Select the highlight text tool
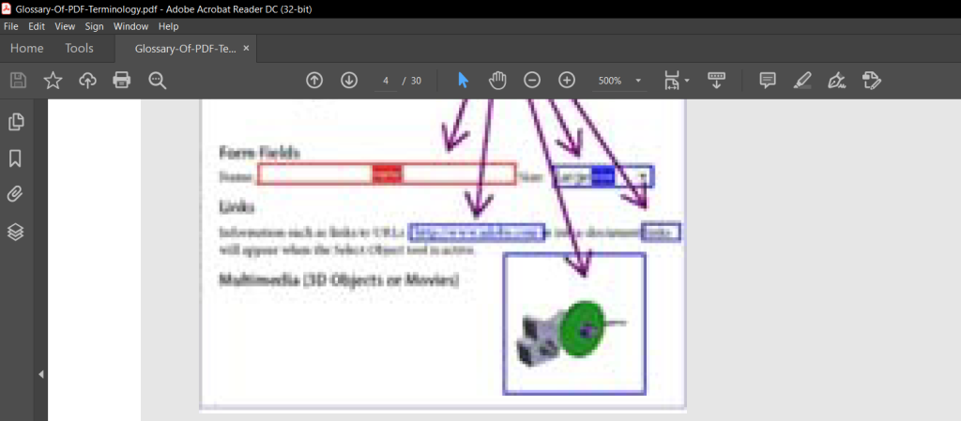This screenshot has height=421, width=961. pos(802,80)
